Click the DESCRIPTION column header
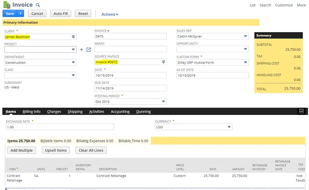Screen dimensions: 309x190 click(x=108, y=169)
